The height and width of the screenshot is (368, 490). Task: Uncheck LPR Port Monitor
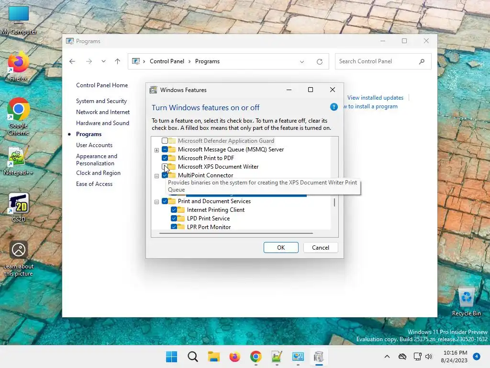[174, 227]
